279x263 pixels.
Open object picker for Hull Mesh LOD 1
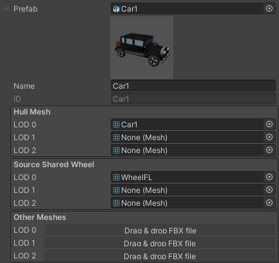(x=269, y=137)
